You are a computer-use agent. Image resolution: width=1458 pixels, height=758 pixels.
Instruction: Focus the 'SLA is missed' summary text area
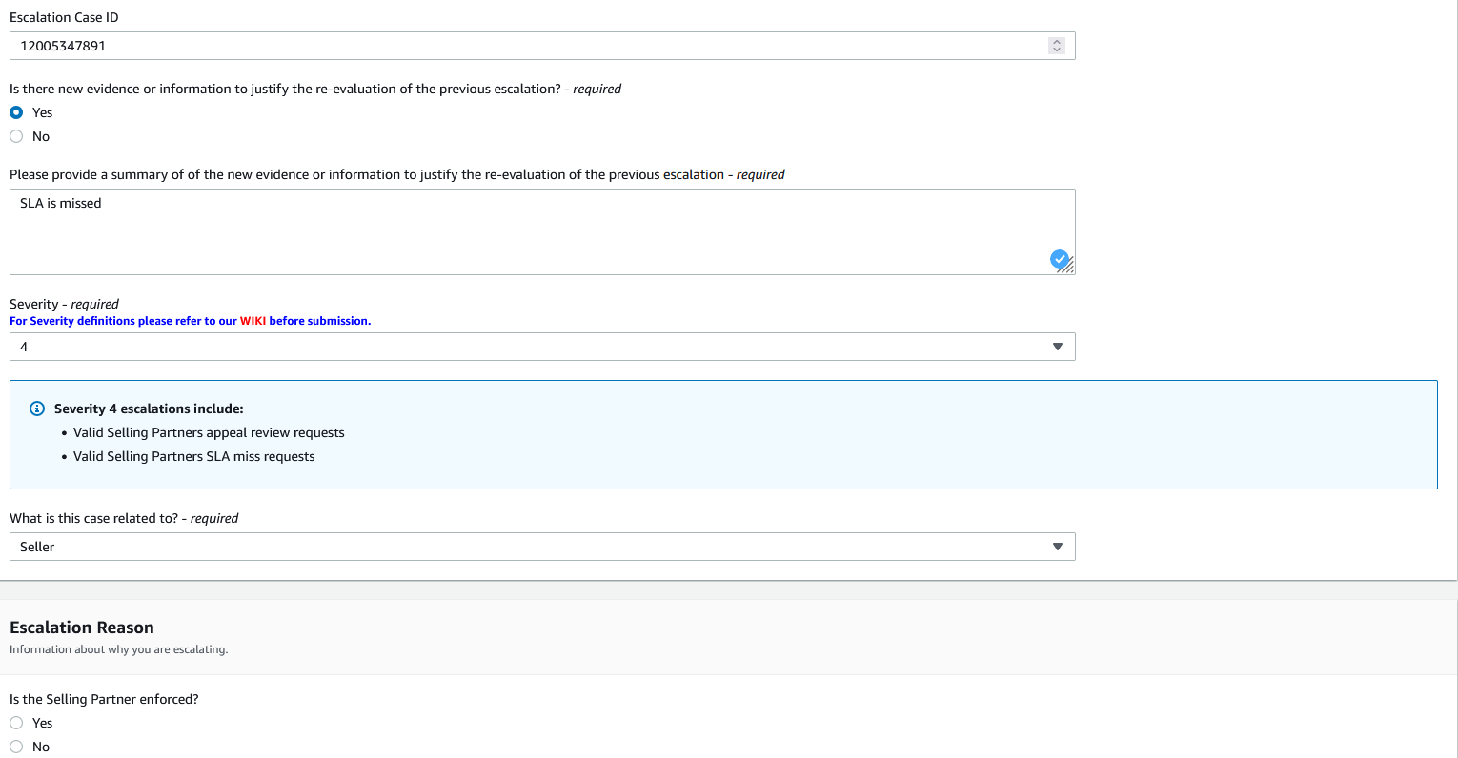pos(542,231)
